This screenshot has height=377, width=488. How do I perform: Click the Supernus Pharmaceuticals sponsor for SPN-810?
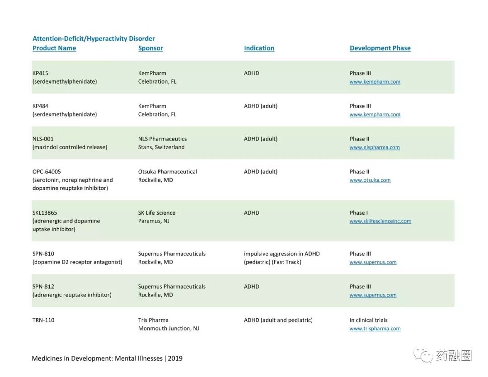click(x=172, y=254)
